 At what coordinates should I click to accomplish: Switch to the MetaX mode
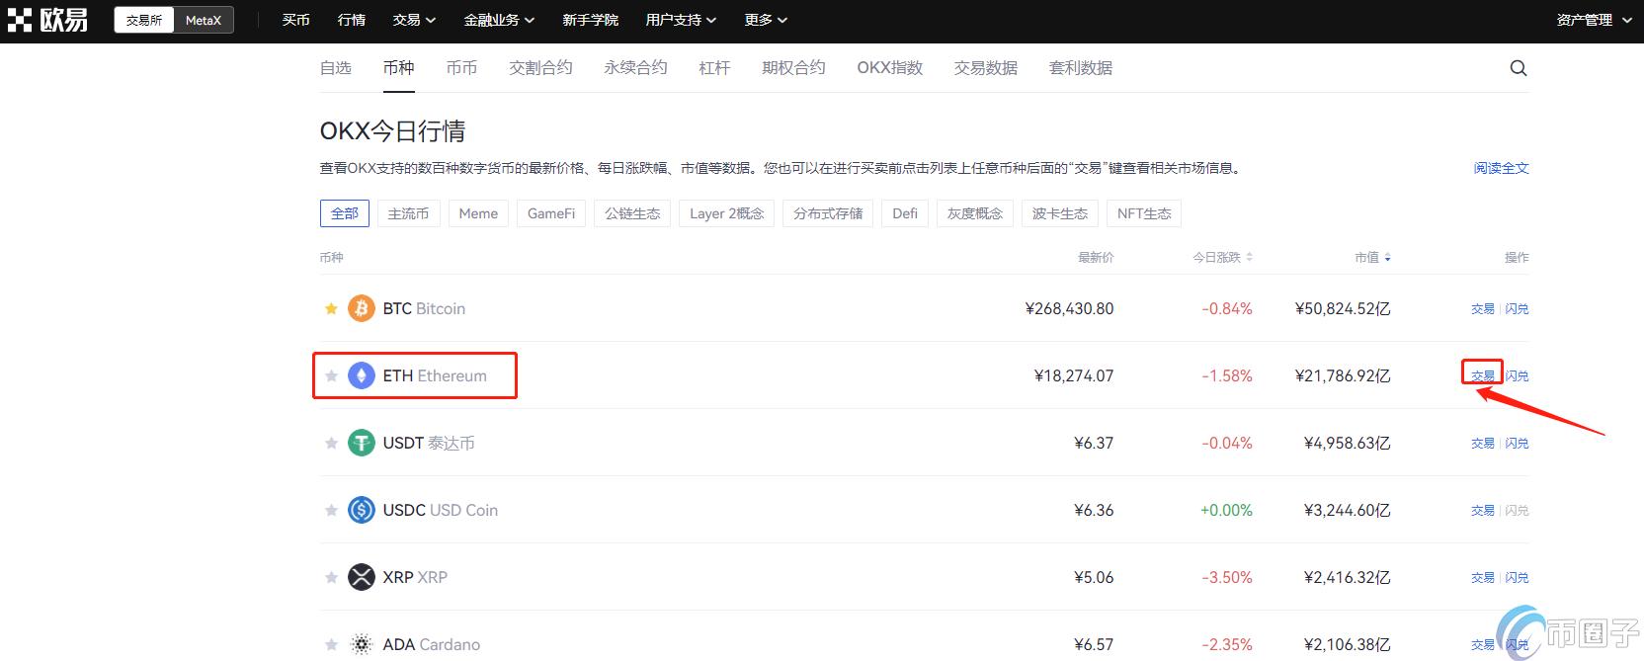click(x=204, y=20)
